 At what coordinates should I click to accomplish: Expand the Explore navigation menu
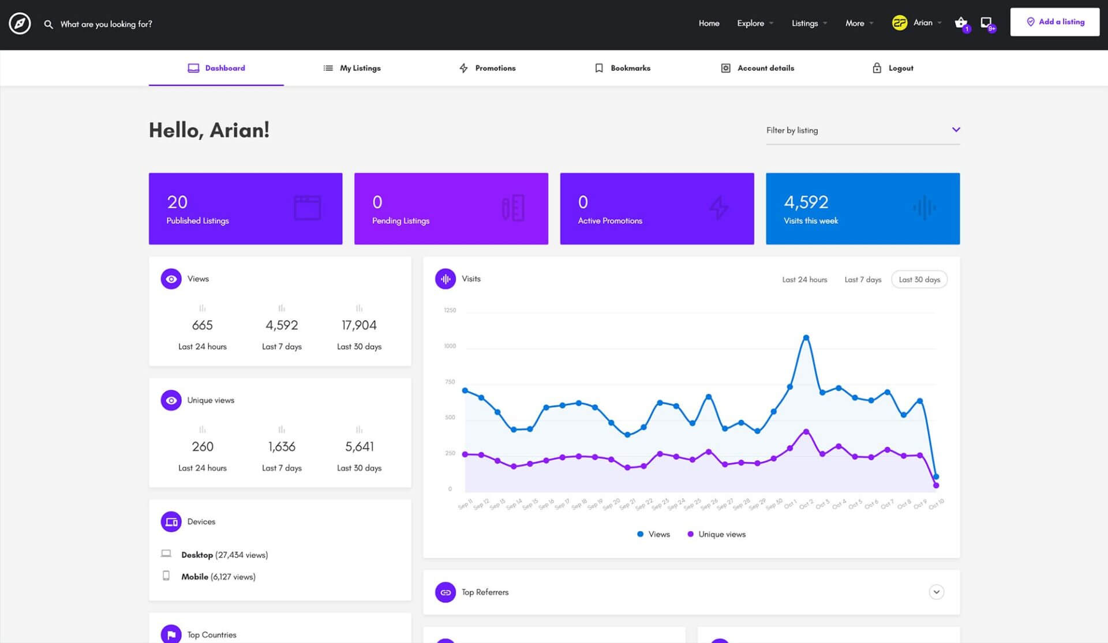(x=754, y=22)
